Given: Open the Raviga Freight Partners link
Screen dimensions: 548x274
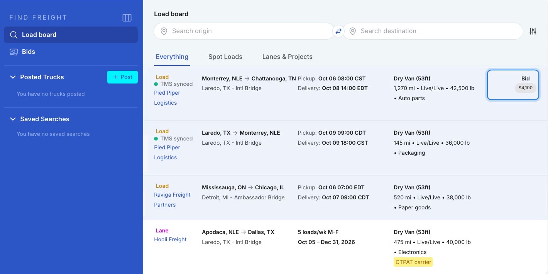Looking at the screenshot, I should [172, 200].
